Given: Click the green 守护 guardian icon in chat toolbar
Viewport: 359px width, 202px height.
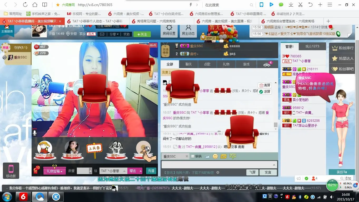Looking at the screenshot, I should coord(233,156).
